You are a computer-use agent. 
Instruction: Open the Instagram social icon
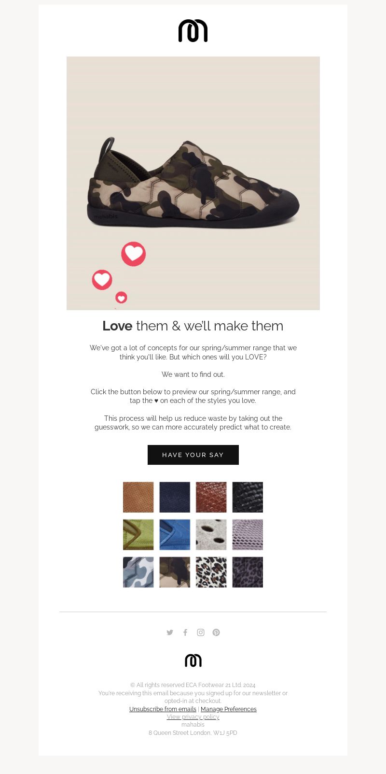click(x=201, y=632)
